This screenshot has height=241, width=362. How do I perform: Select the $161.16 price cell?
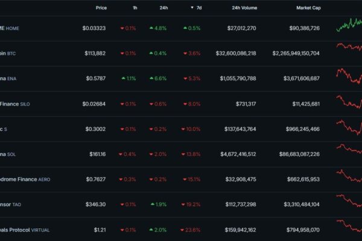pos(97,154)
